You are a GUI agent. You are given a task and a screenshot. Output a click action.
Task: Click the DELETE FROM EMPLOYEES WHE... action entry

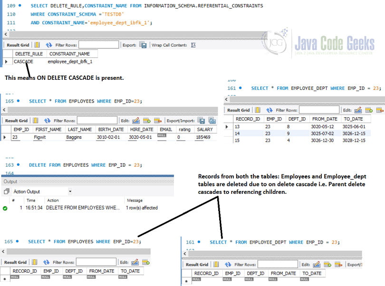pyautogui.click(x=83, y=208)
